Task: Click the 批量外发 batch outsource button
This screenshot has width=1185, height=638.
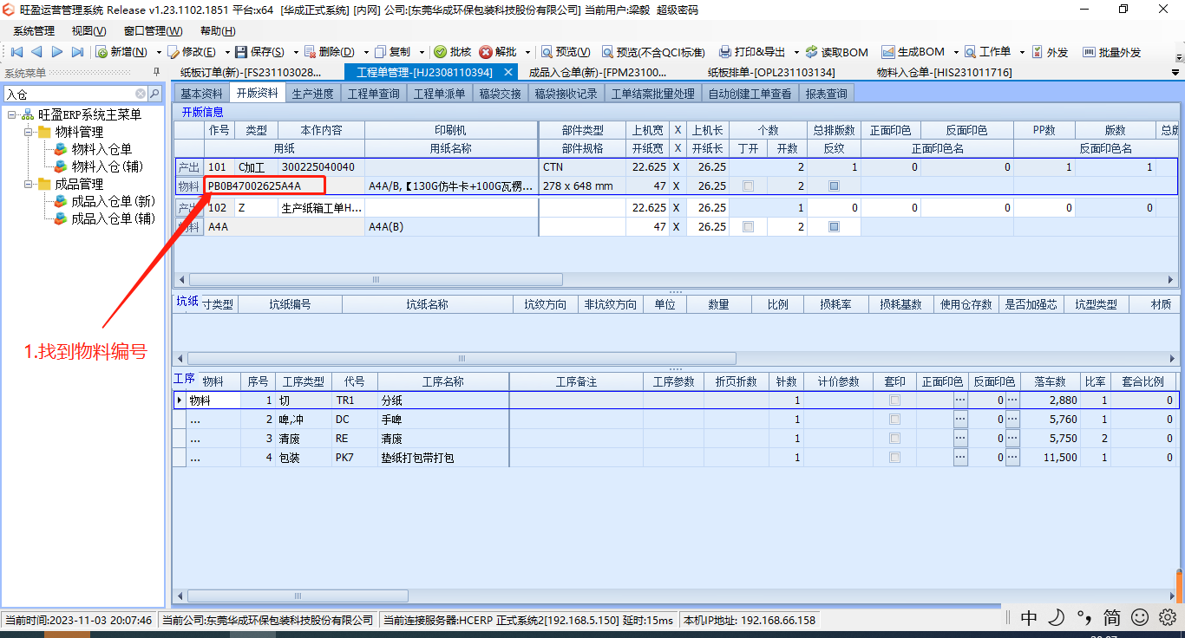Action: [1111, 52]
